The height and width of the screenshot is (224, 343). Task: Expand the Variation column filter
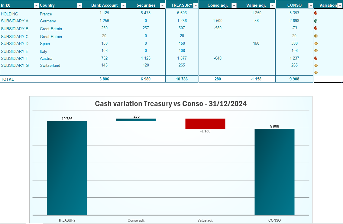click(340, 5)
